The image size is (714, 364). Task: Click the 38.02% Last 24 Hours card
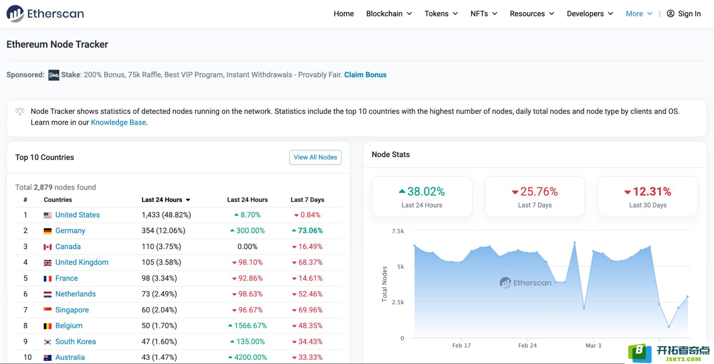pos(422,196)
